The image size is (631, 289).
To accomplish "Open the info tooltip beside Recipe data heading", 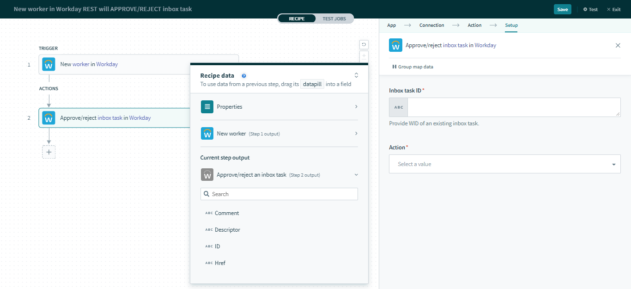I will click(x=243, y=75).
